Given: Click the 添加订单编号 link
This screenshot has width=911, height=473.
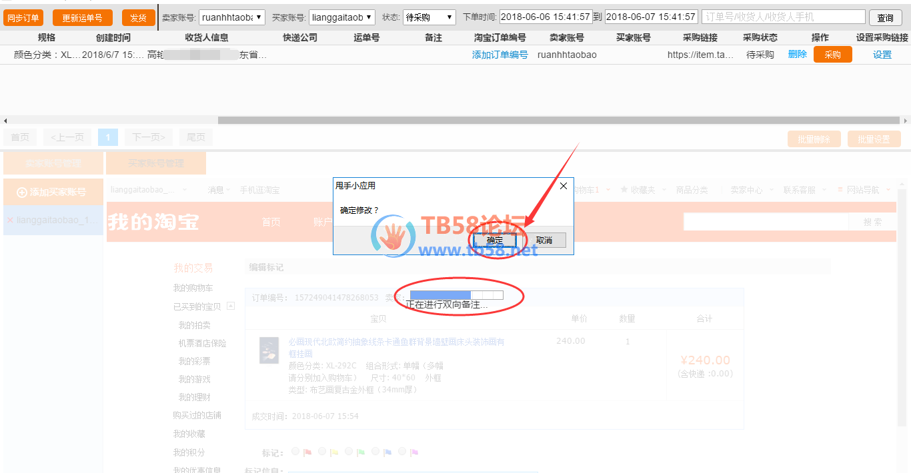Looking at the screenshot, I should pyautogui.click(x=500, y=55).
